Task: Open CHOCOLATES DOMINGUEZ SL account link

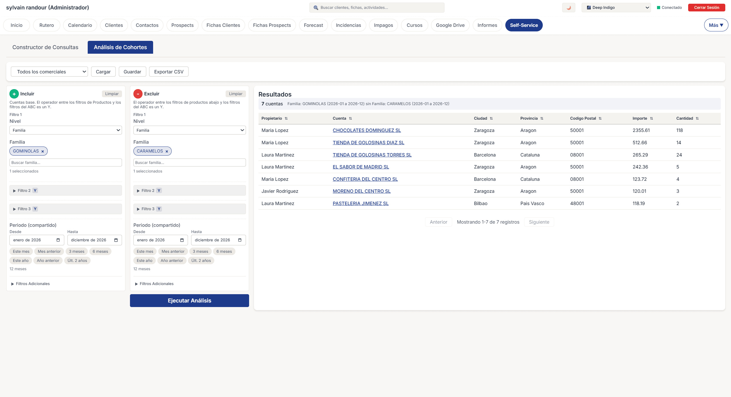Action: click(366, 130)
